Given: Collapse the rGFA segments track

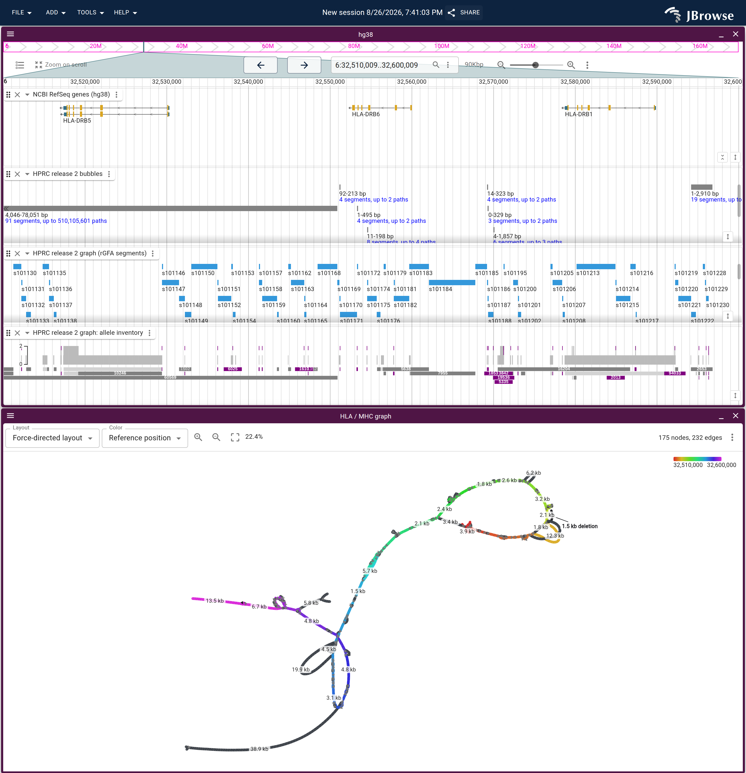Looking at the screenshot, I should (x=27, y=253).
